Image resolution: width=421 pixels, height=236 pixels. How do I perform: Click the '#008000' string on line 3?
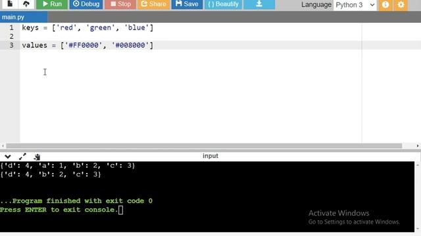(130, 45)
